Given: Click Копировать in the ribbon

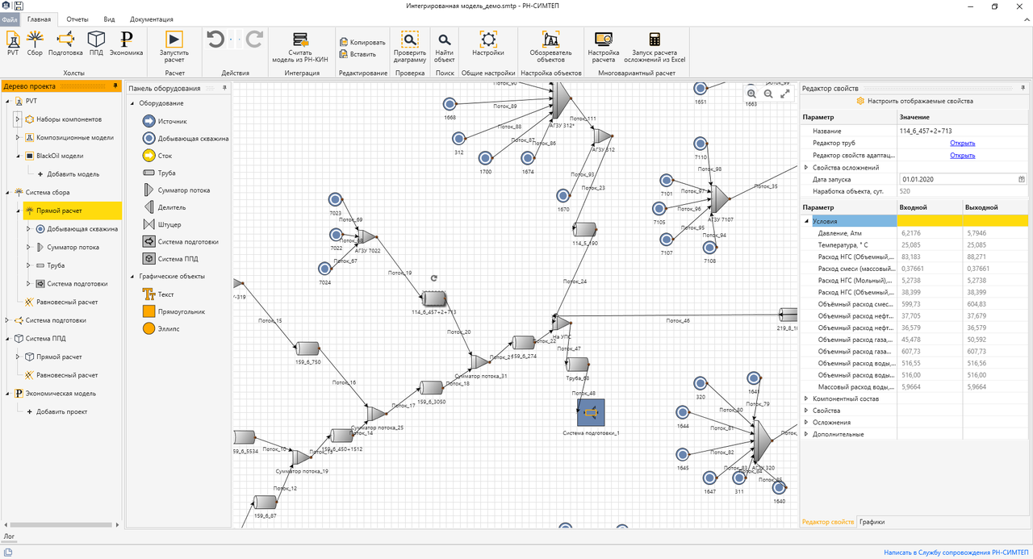Looking at the screenshot, I should [x=362, y=42].
